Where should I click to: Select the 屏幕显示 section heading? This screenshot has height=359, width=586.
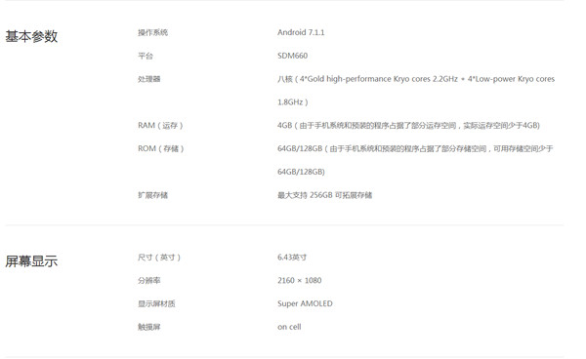[x=31, y=261]
